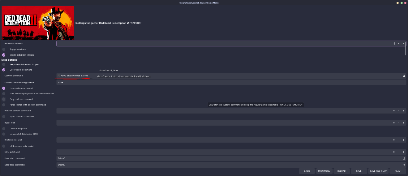Viewport: 408px width, 176px height.
Task: Open file picker for User stop command
Action: tap(404, 165)
